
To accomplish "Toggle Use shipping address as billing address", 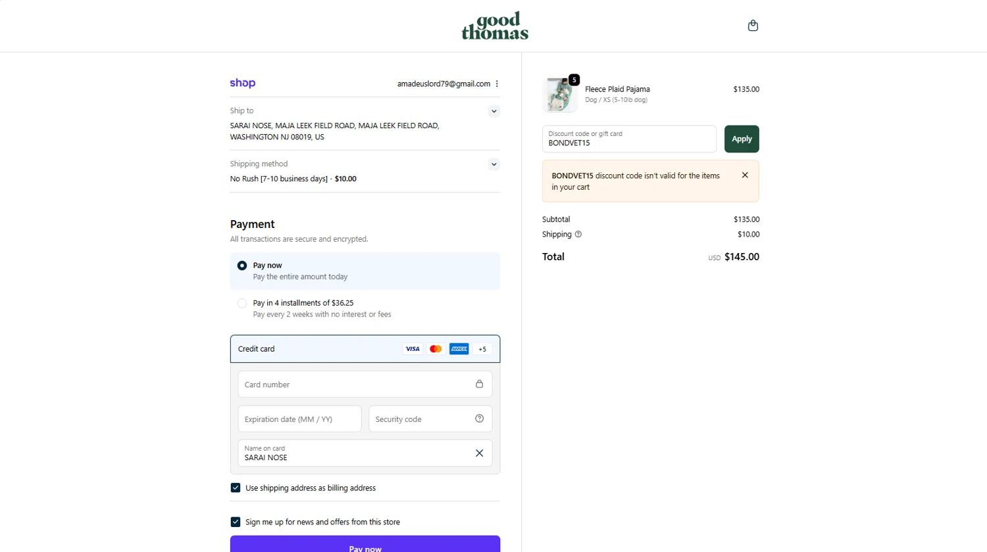I will pyautogui.click(x=236, y=488).
